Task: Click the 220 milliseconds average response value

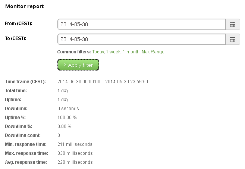Action: (75, 162)
